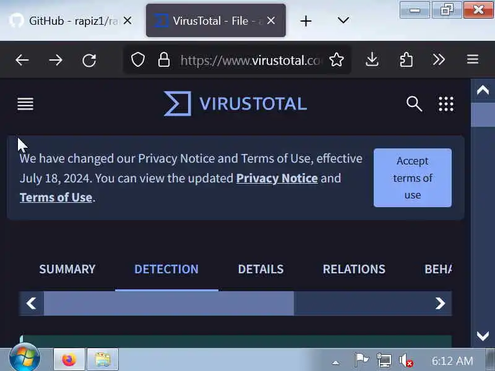Open the VirusTotal search icon

414,104
